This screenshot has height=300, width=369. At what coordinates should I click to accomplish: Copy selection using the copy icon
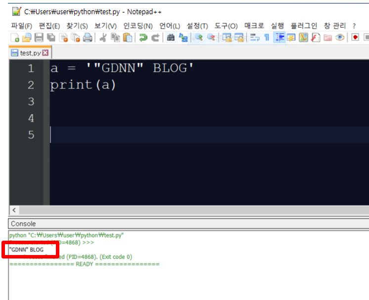pyautogui.click(x=115, y=38)
